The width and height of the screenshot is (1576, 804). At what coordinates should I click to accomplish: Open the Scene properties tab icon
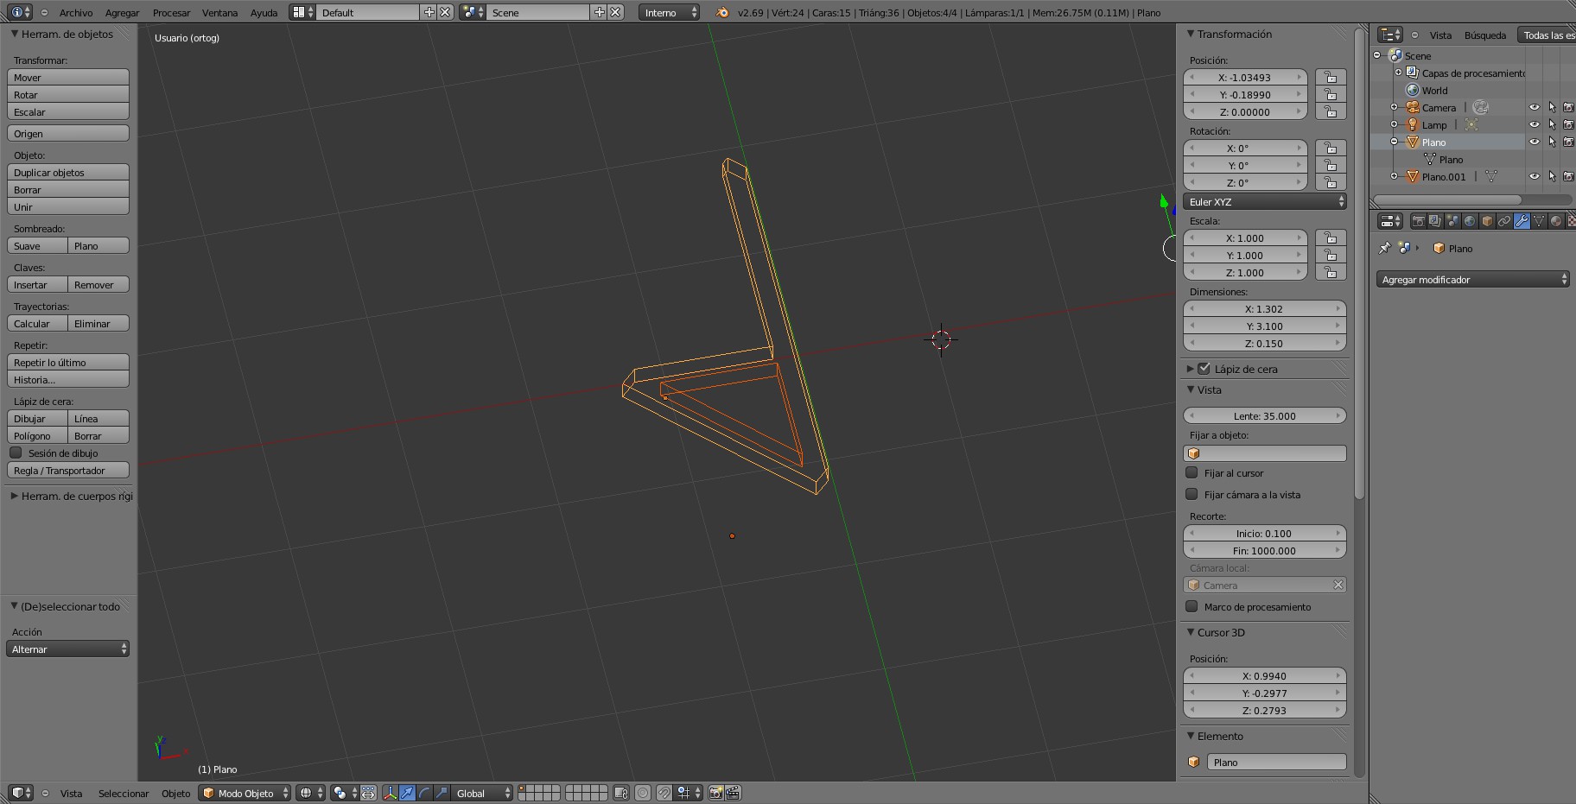[x=1452, y=221]
